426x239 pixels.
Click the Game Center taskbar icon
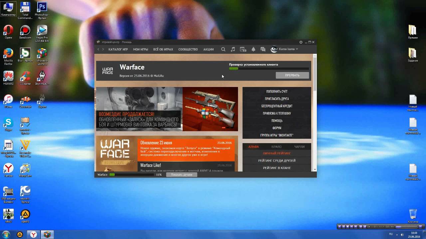47,235
